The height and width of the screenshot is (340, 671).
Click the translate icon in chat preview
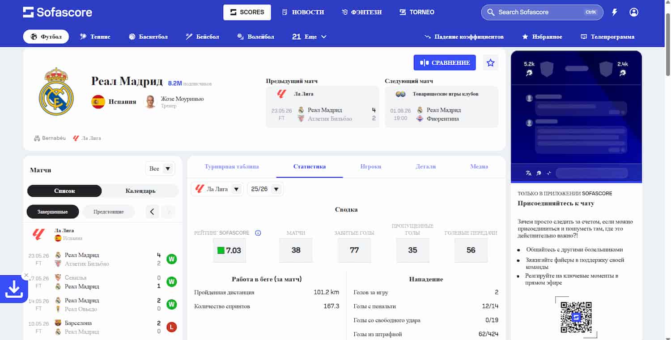pos(529,173)
